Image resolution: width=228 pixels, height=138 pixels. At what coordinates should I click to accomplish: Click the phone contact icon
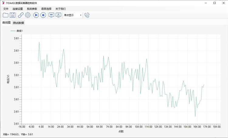[87, 15]
